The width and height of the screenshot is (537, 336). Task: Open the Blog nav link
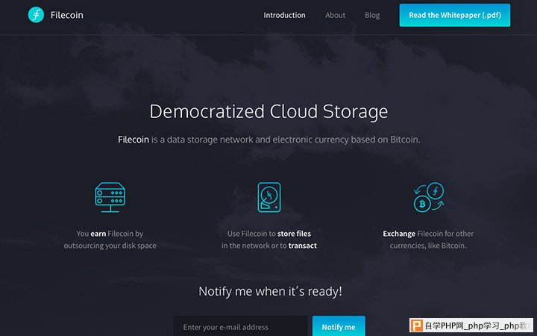(372, 15)
